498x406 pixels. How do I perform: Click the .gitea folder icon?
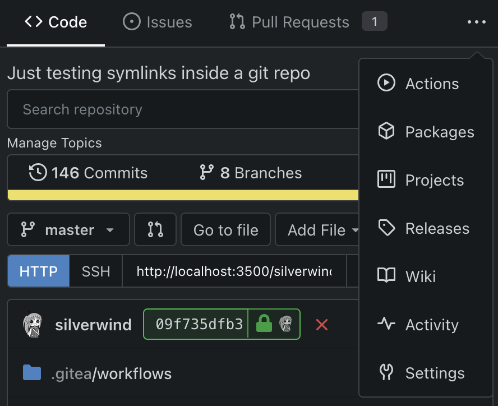click(x=33, y=373)
